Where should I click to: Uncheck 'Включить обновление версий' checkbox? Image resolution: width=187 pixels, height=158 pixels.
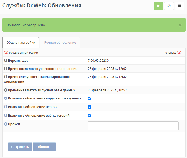pyautogui.click(x=89, y=107)
